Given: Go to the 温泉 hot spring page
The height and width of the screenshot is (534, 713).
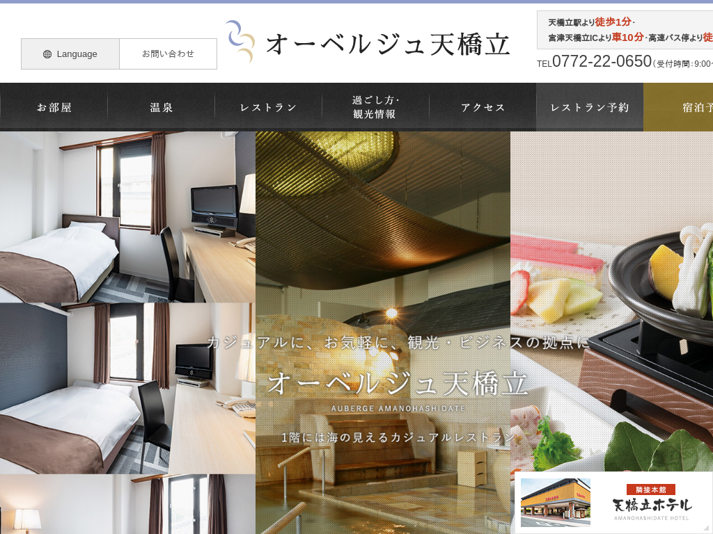Looking at the screenshot, I should 162,107.
